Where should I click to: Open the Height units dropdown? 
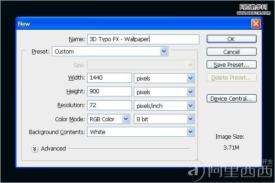[x=165, y=92]
